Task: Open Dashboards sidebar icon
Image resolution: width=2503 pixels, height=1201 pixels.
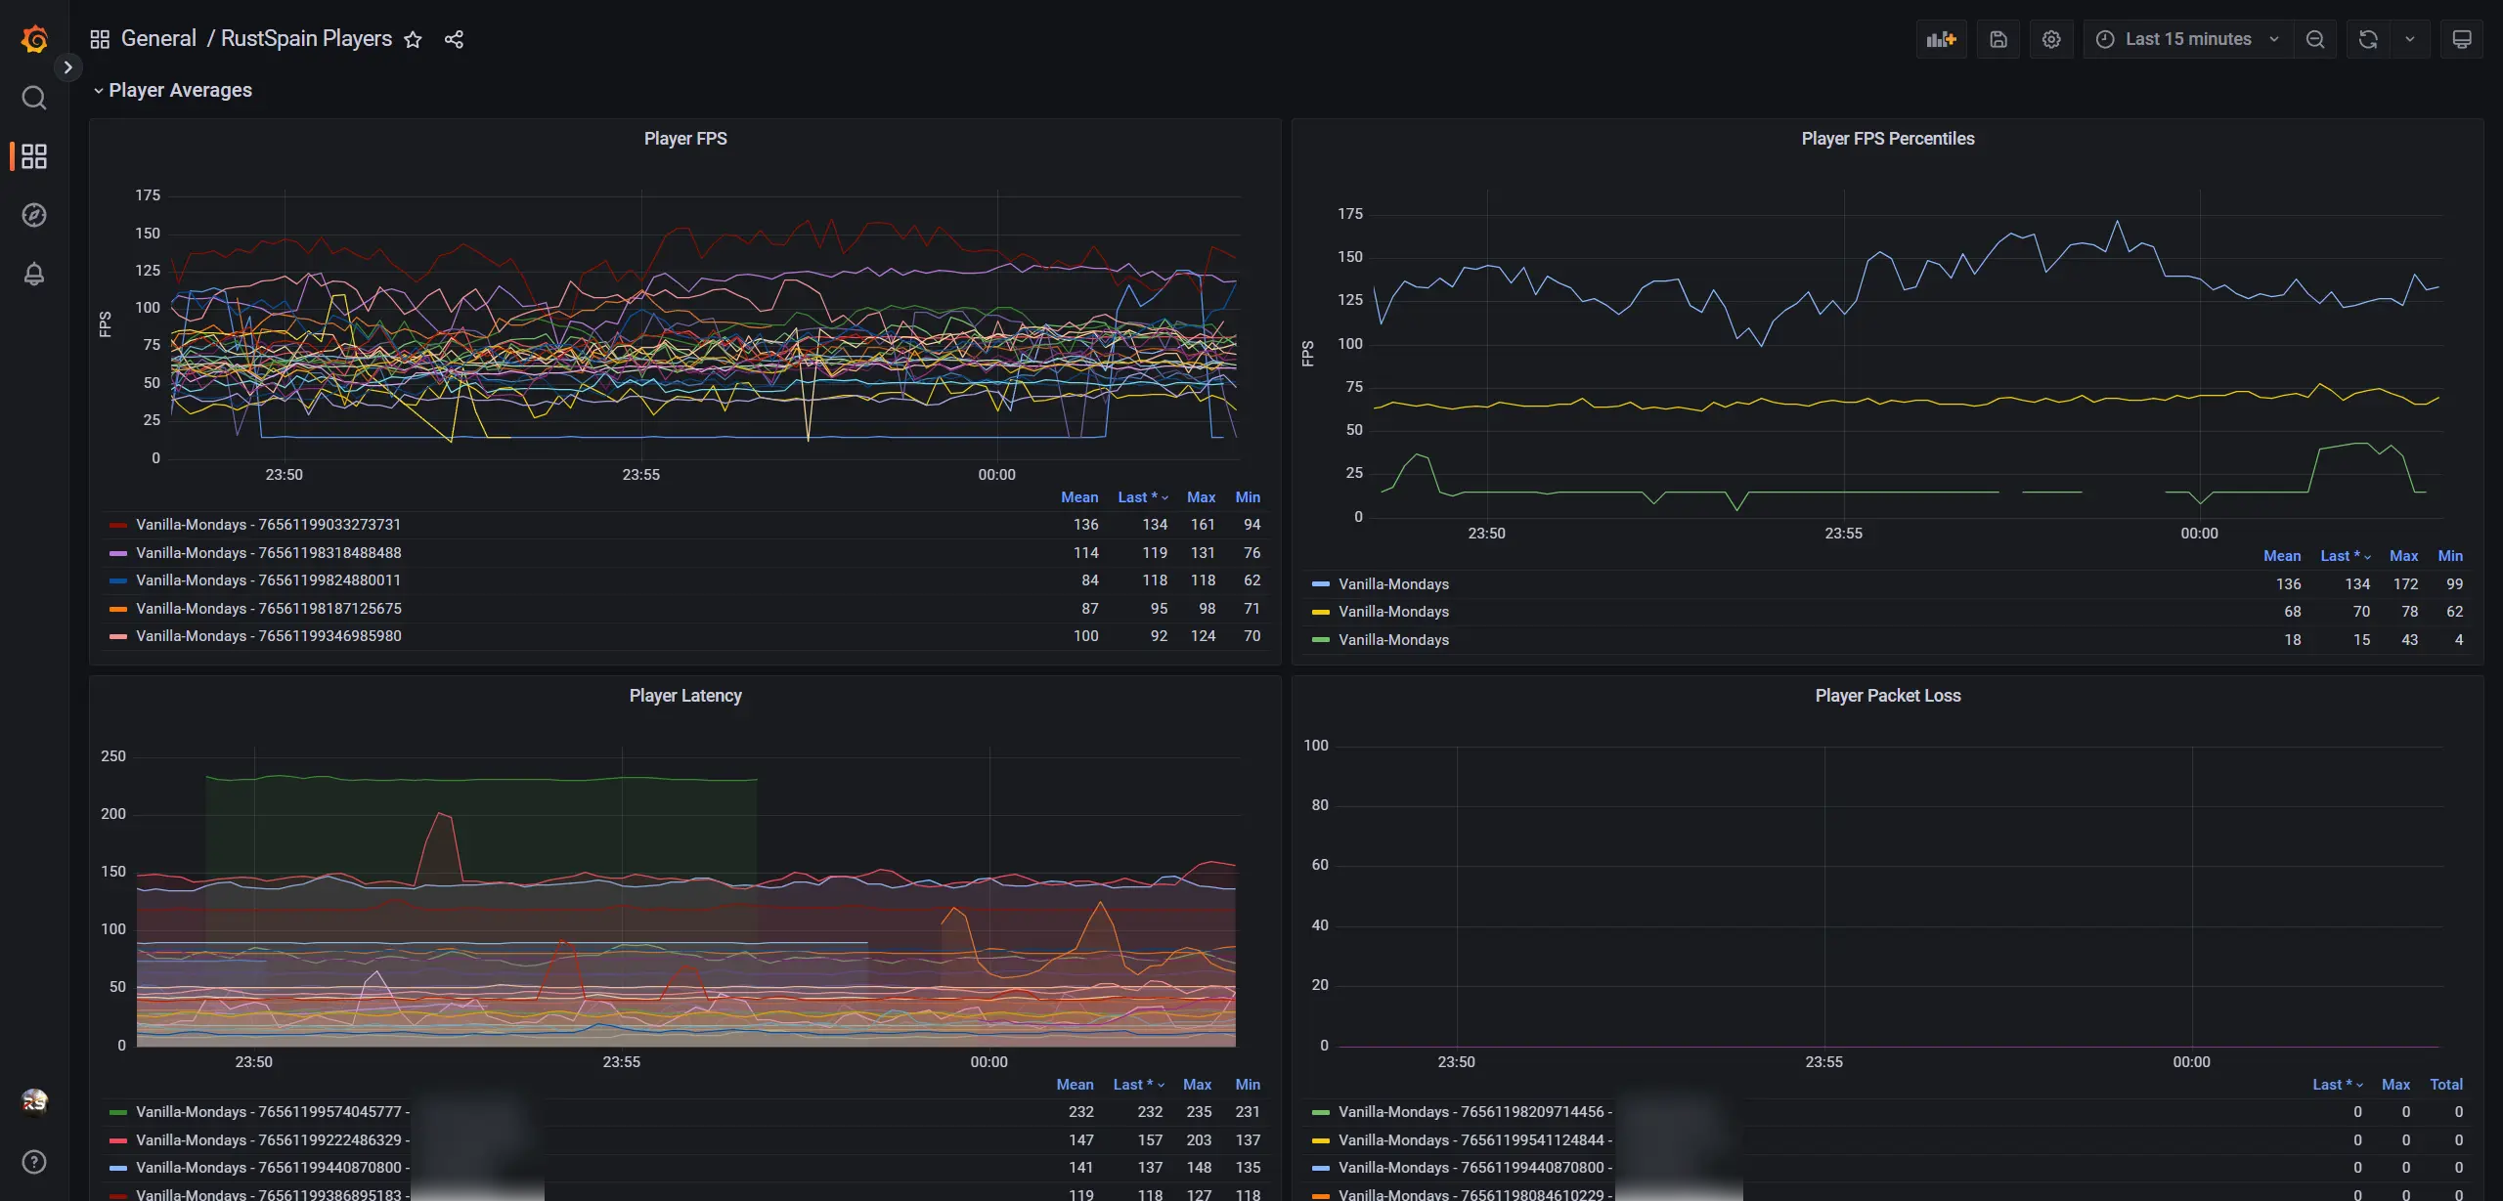Action: (34, 156)
